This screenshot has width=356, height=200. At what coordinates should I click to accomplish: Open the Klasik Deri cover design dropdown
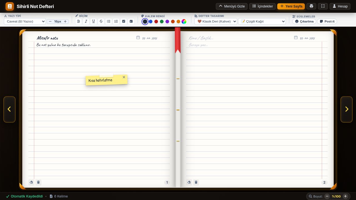(216, 21)
